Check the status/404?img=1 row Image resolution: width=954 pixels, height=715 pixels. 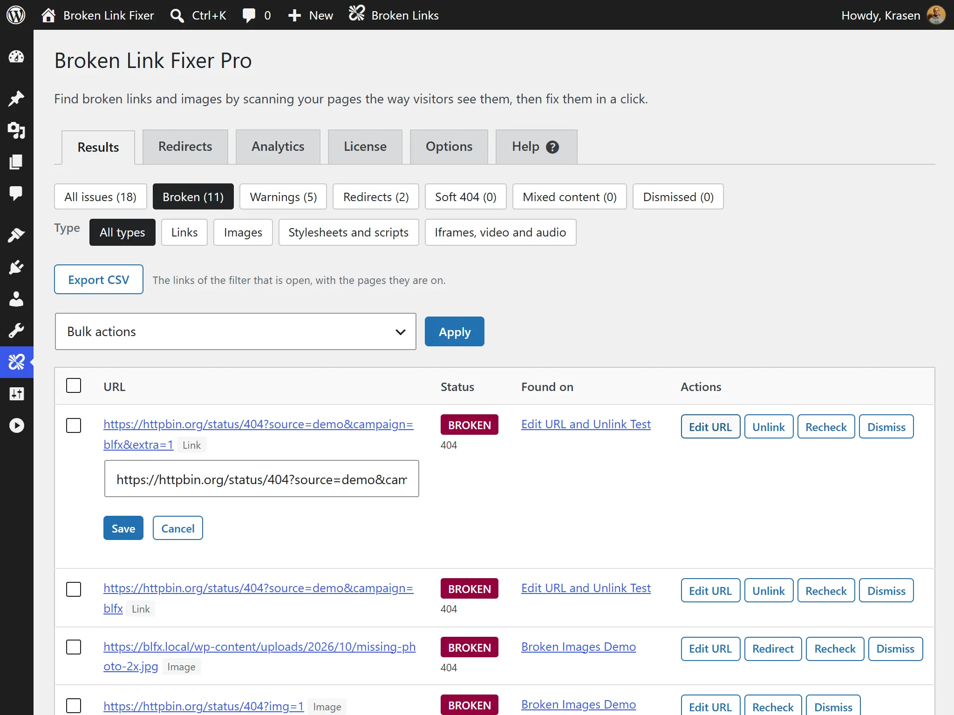(x=74, y=706)
